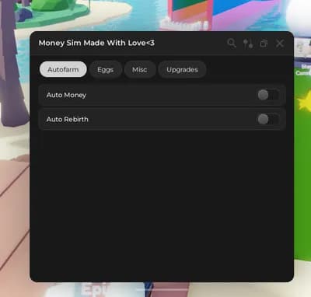Minimize the script window with the window icon
311x297 pixels.
coord(264,44)
